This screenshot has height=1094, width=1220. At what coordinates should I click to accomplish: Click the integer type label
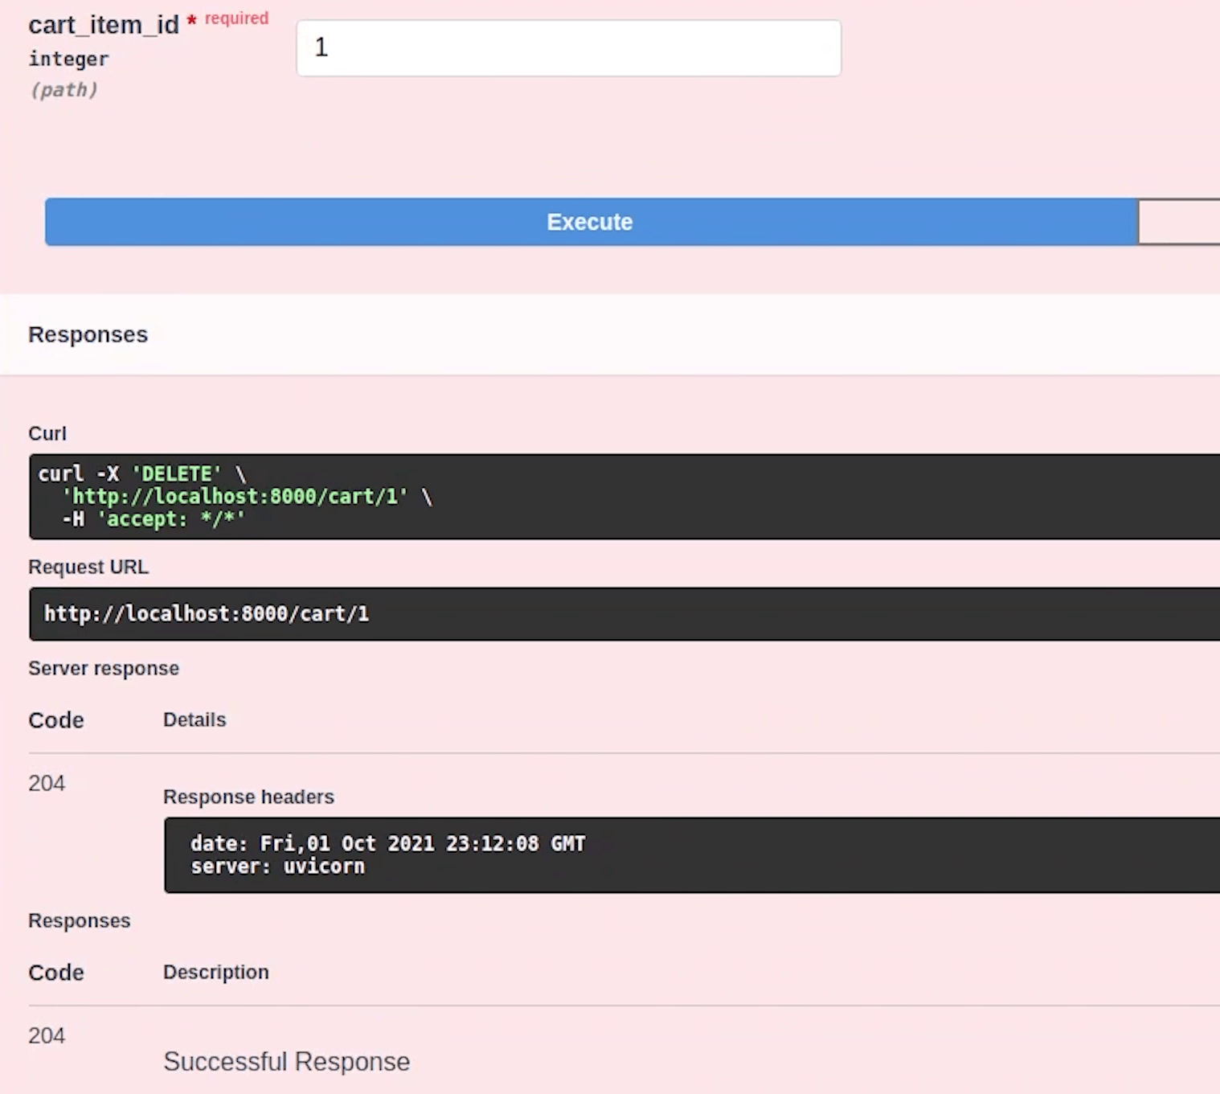point(68,59)
